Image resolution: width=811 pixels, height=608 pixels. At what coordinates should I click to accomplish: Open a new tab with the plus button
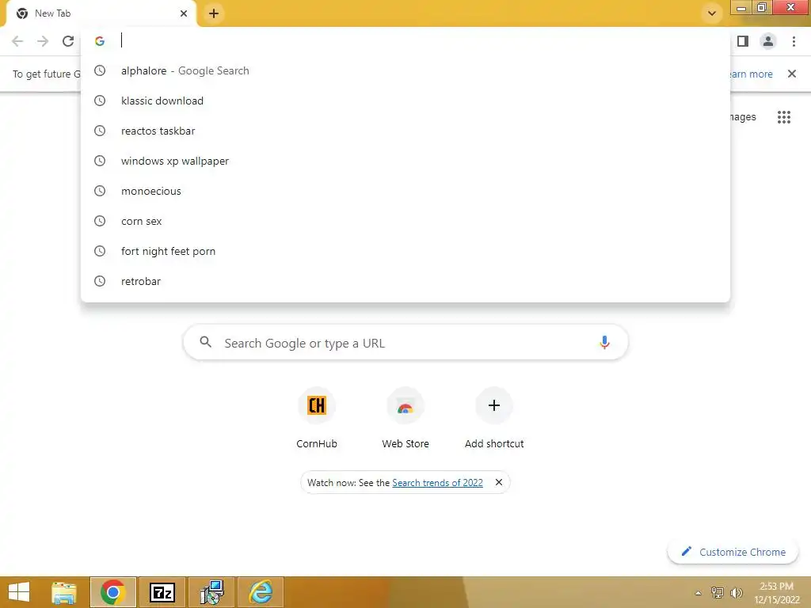point(214,13)
